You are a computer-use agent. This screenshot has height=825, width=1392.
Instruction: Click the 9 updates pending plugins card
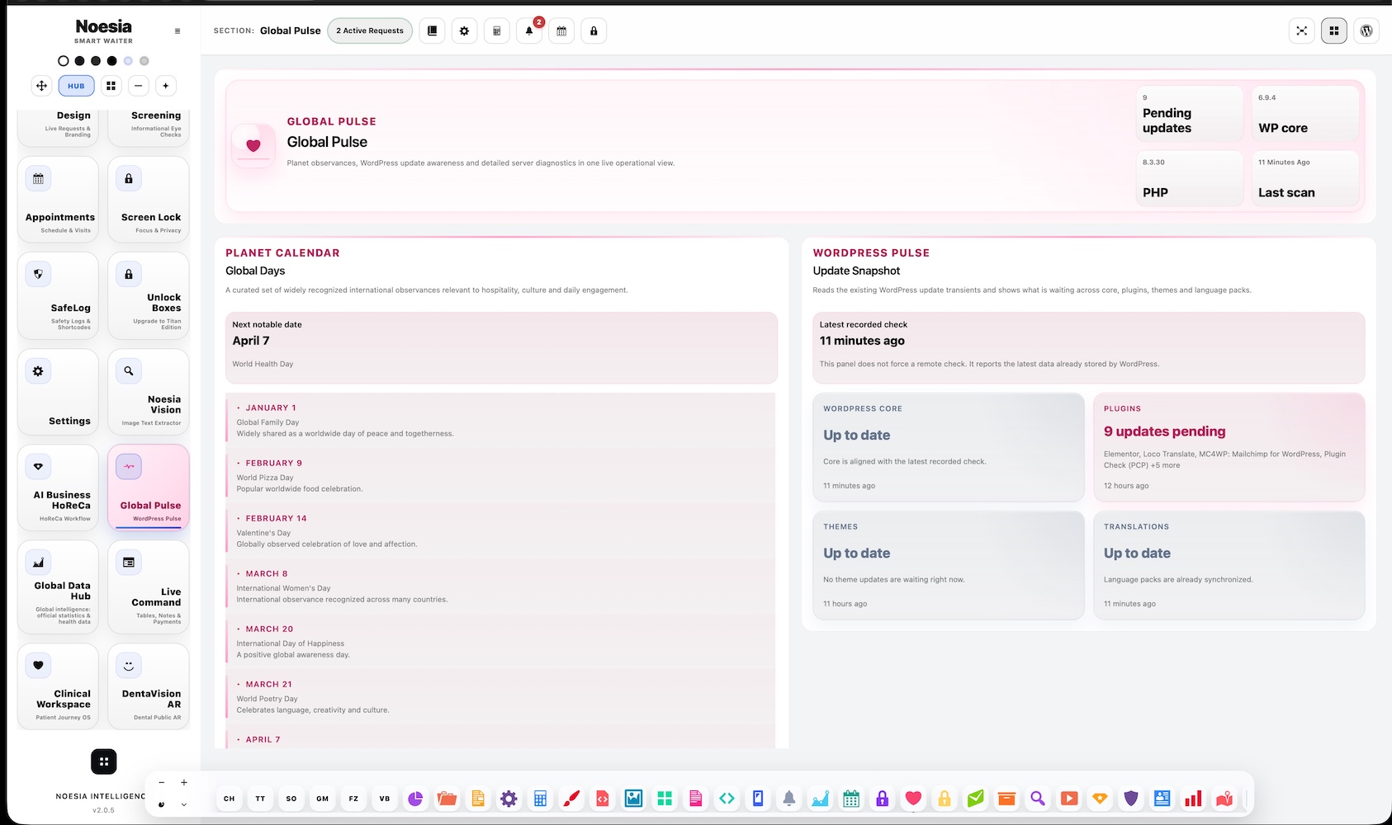(1229, 447)
